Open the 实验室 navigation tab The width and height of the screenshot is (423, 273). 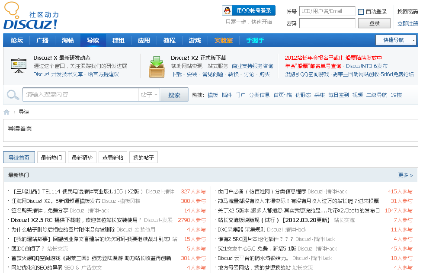coord(223,40)
